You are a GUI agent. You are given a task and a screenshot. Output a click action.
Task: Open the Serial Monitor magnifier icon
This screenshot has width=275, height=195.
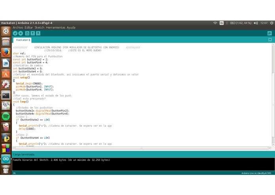click(269, 33)
